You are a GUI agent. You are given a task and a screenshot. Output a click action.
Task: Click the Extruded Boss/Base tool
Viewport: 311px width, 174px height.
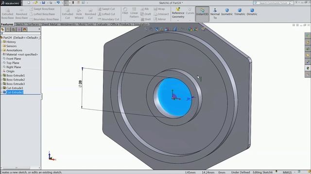click(x=8, y=14)
